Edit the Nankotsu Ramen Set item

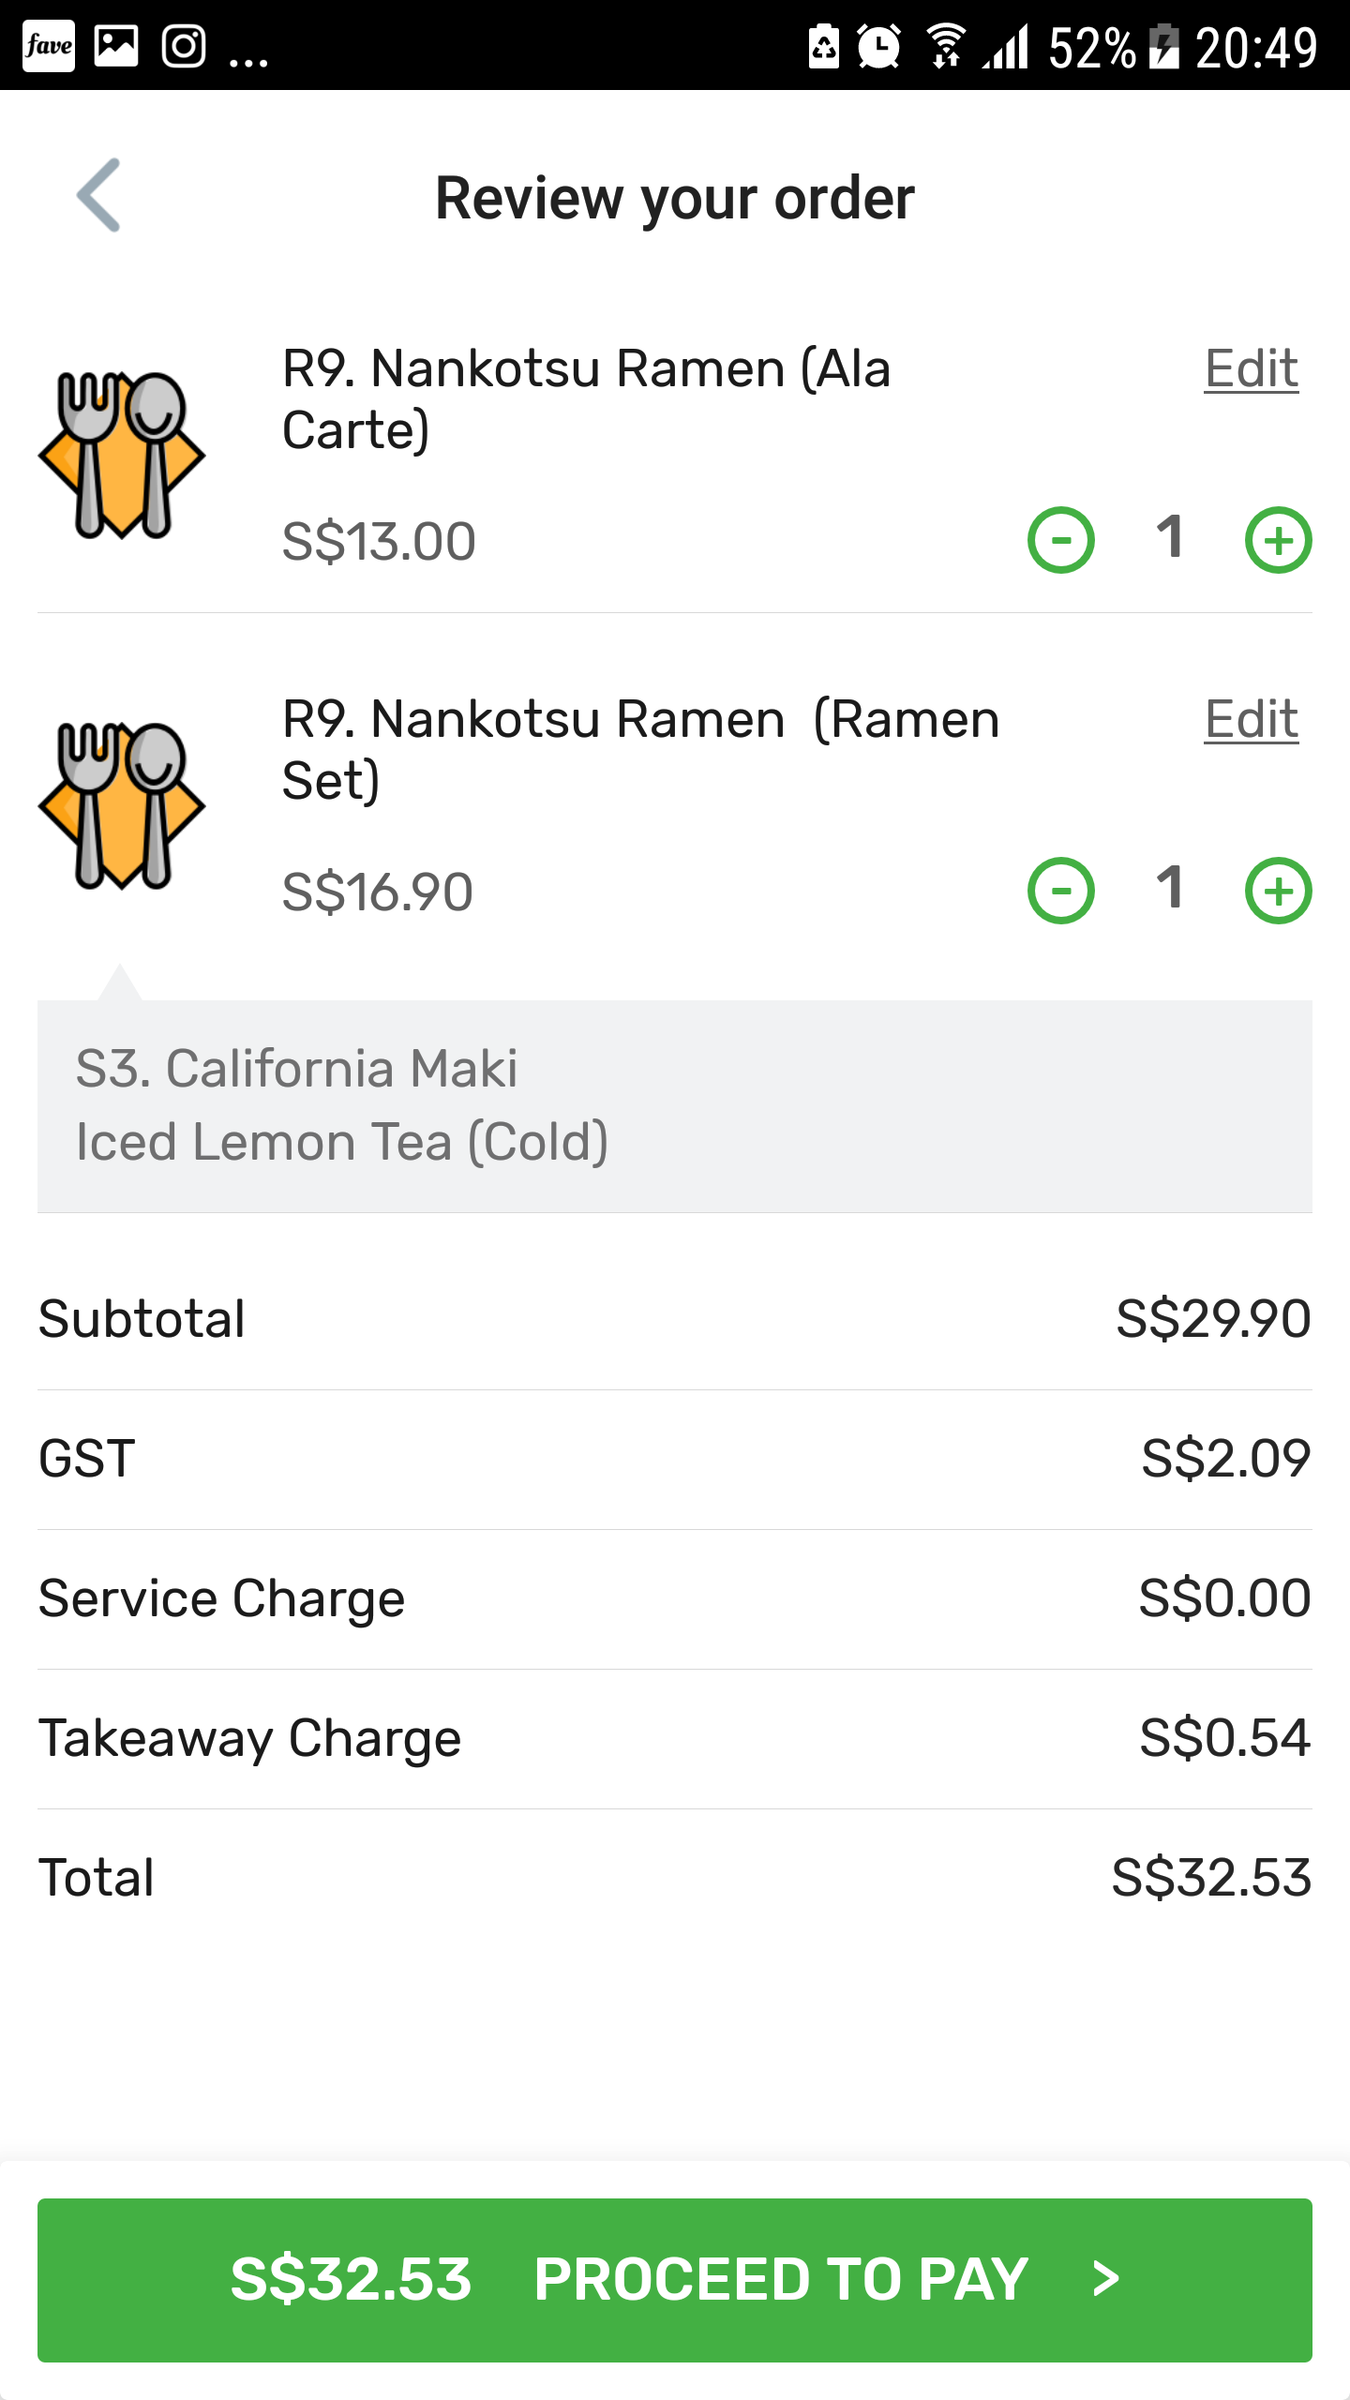1251,719
